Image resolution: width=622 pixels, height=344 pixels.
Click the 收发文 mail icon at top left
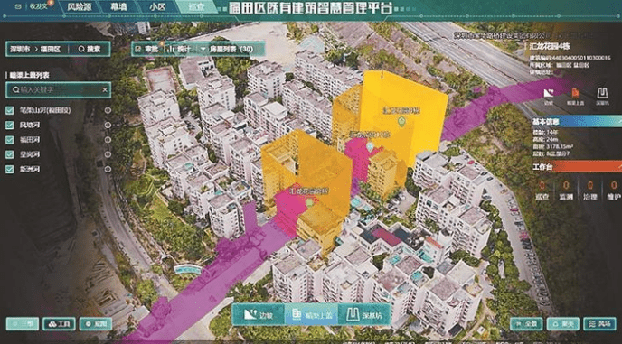[x=18, y=6]
